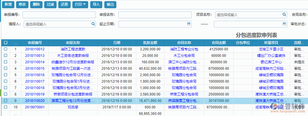The width and height of the screenshot is (308, 116).
Task: Select the total 68,865,360.00 cell
Action: [x=150, y=113]
